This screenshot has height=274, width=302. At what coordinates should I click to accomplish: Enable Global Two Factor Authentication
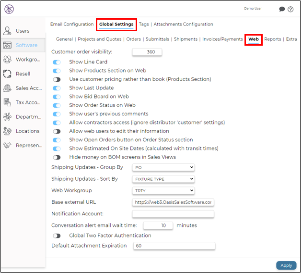(x=57, y=236)
